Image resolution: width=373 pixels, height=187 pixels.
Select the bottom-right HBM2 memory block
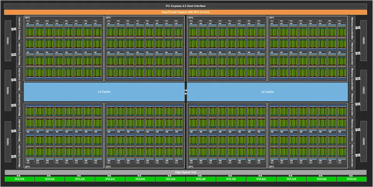coord(364,140)
